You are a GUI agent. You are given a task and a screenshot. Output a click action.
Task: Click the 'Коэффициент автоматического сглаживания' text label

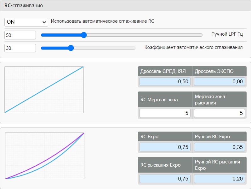[x=193, y=47]
